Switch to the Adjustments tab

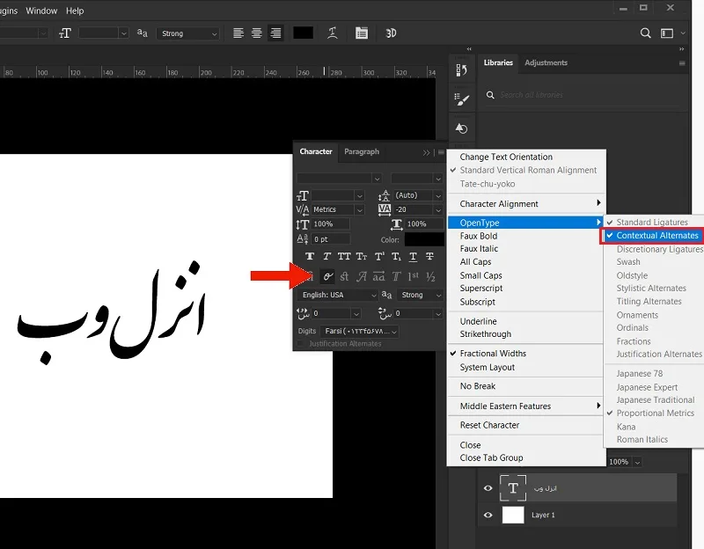pos(546,62)
